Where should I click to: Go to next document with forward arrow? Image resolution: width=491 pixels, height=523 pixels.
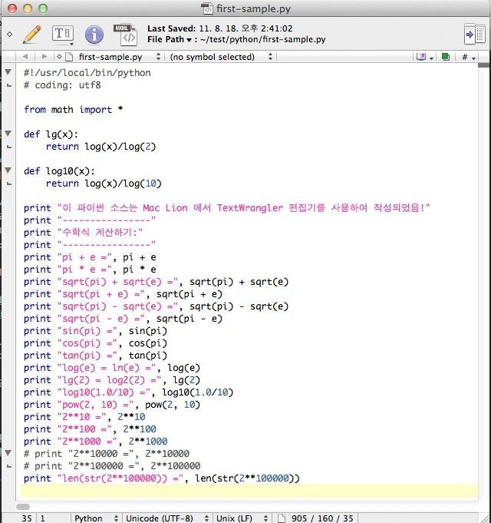coord(44,57)
